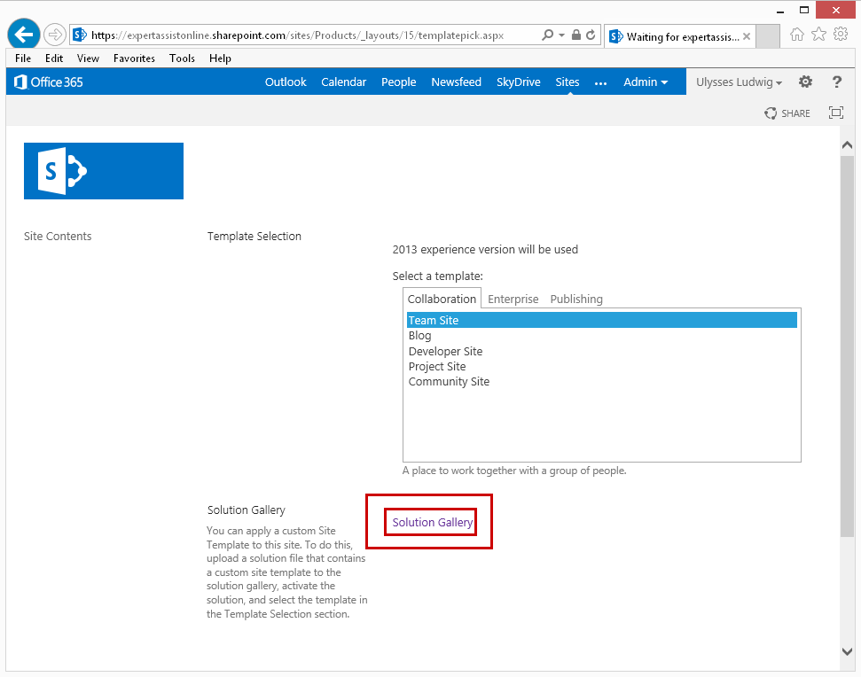The height and width of the screenshot is (677, 861).
Task: Open the Settings gear in Office 365 bar
Action: tap(805, 82)
